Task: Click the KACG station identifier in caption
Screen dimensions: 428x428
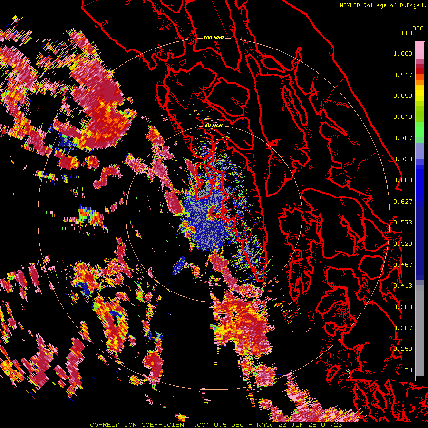Action: coord(265,425)
